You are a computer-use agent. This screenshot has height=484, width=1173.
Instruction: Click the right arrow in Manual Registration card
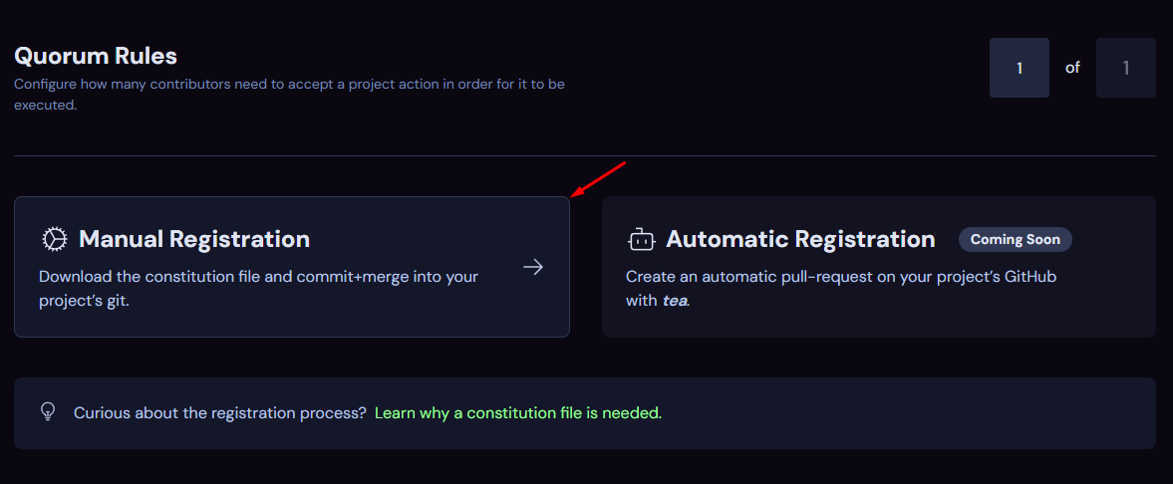point(533,267)
